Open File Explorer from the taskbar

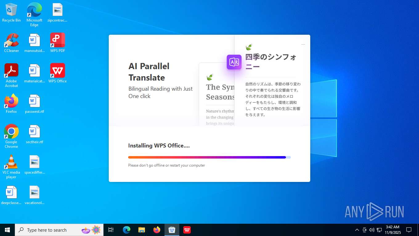(142, 230)
